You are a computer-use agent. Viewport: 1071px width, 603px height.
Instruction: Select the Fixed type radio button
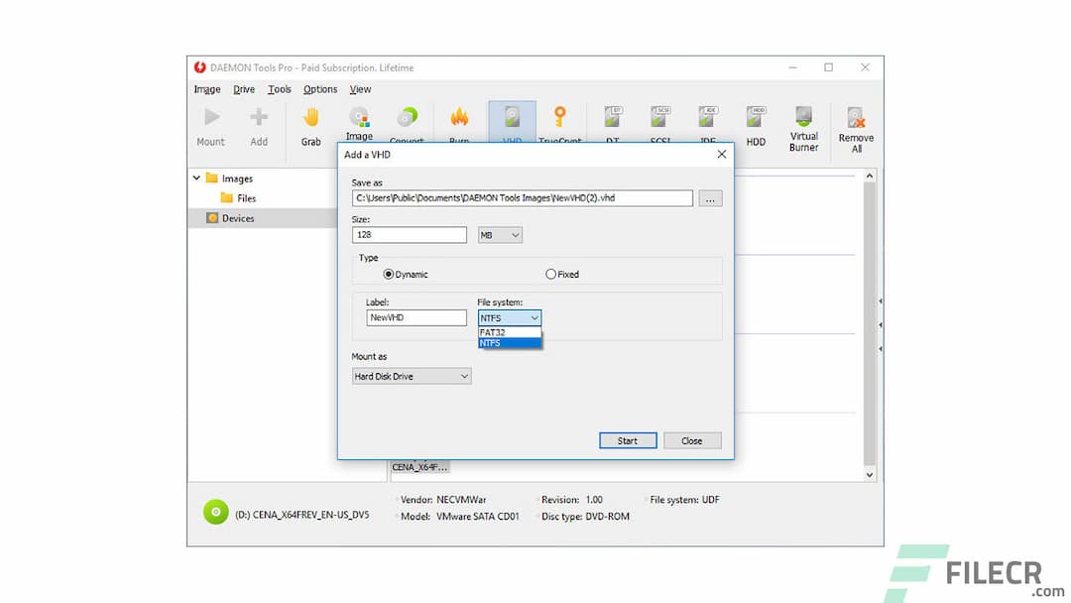click(550, 274)
